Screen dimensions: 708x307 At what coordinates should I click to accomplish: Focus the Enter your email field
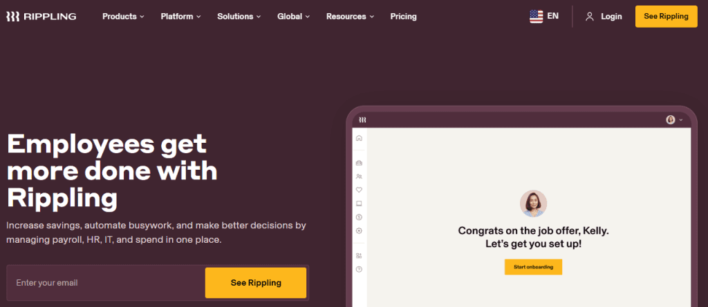[106, 283]
